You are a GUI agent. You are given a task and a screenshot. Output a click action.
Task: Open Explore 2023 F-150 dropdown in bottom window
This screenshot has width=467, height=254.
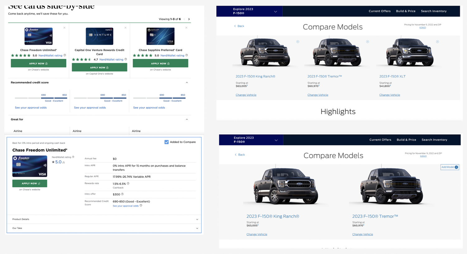(x=251, y=140)
